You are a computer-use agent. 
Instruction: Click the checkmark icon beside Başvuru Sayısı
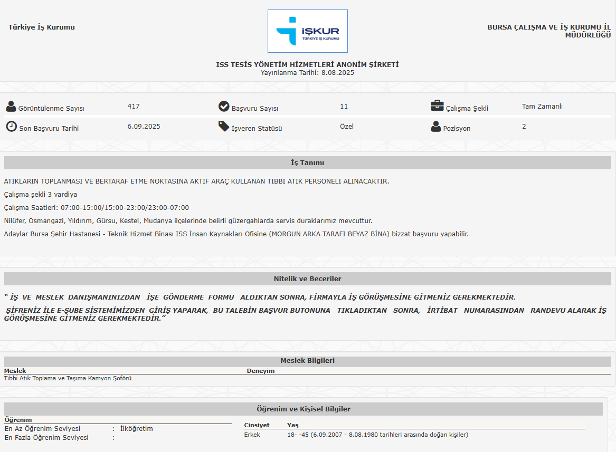224,107
